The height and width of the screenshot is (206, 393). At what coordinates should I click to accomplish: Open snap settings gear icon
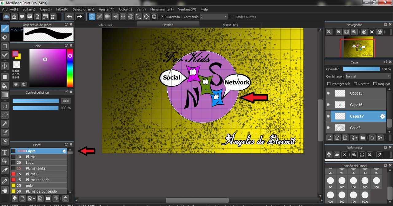[x=154, y=17]
